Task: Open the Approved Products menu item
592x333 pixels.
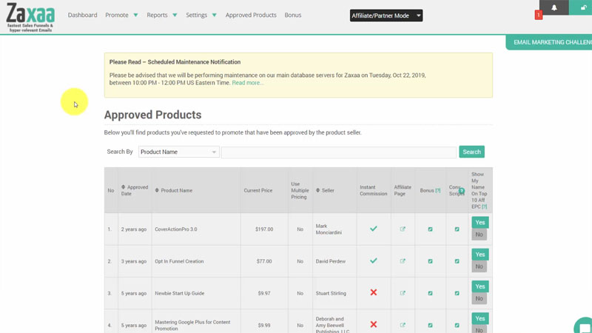Action: [251, 15]
